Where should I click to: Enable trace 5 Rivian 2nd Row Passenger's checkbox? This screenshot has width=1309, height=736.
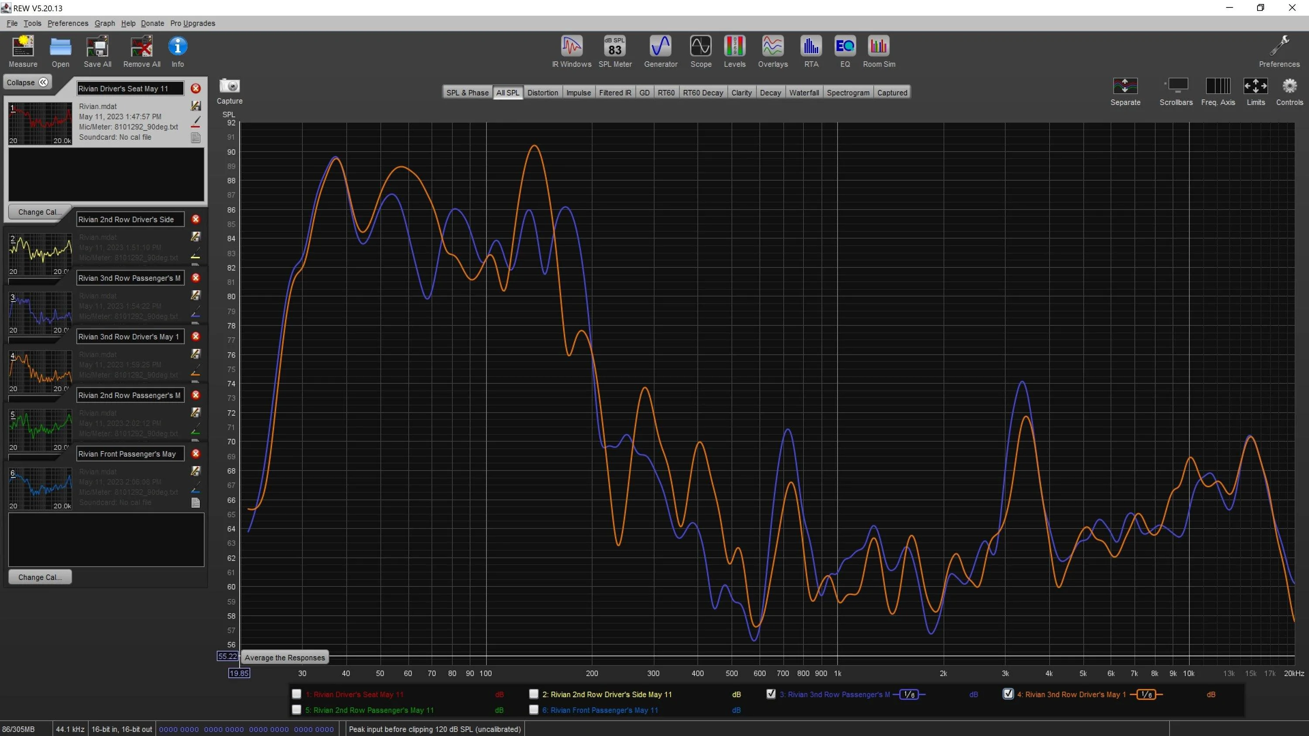[x=297, y=709]
